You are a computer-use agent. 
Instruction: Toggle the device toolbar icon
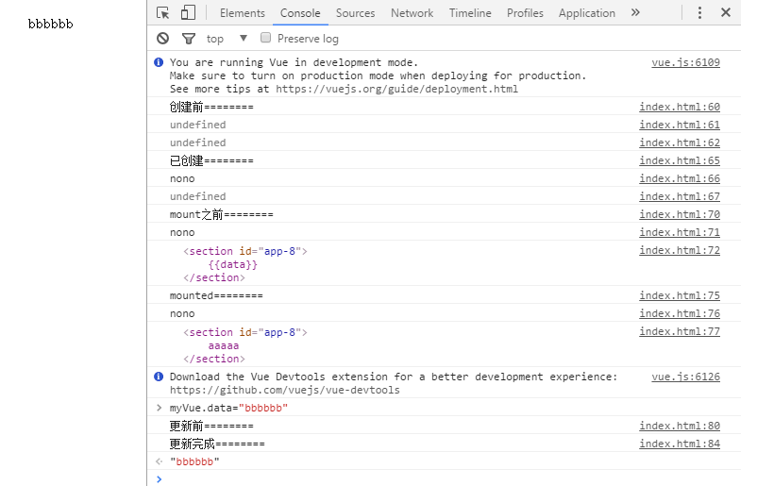click(188, 12)
